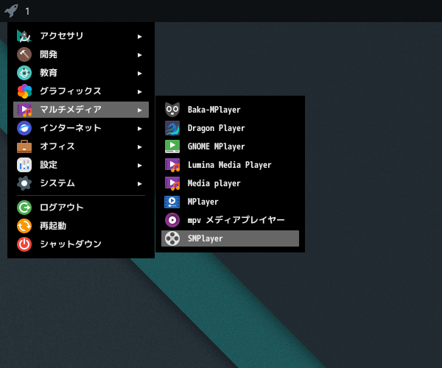Click the green ログアウト icon
Screen dimensions: 442x368
point(24,208)
